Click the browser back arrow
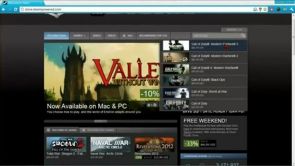The width and height of the screenshot is (295, 166). coord(3,9)
